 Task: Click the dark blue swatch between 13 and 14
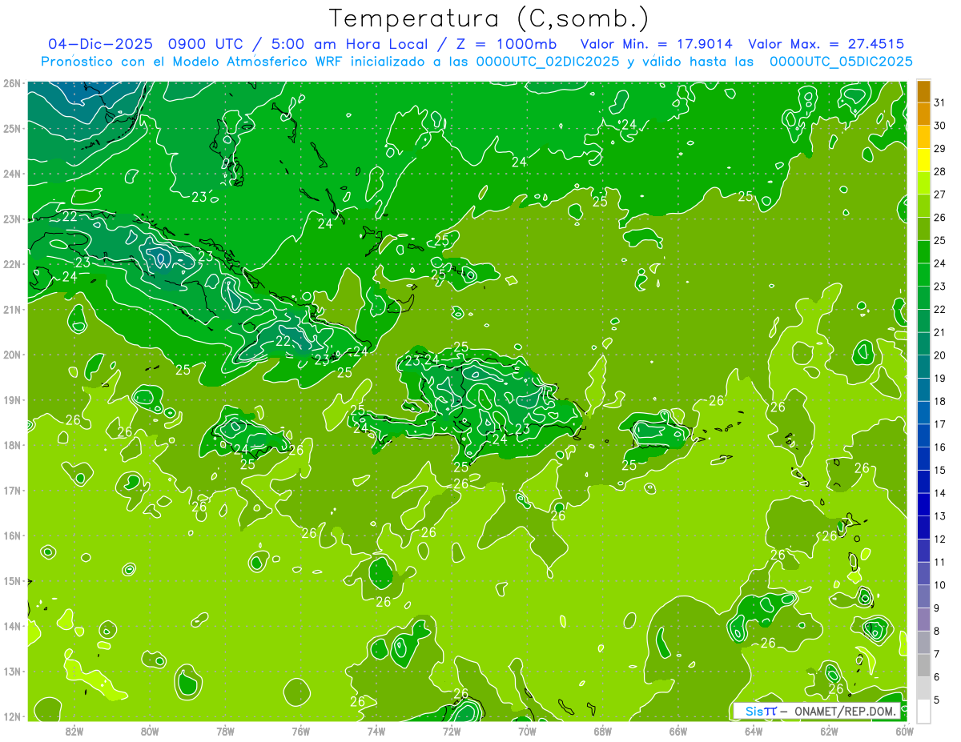923,504
